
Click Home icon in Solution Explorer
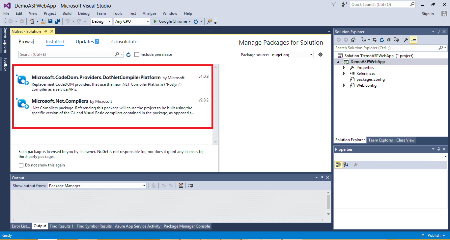tap(353, 40)
